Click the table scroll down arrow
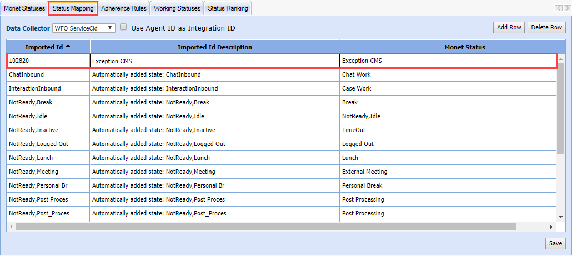This screenshot has height=256, width=572. (x=561, y=217)
